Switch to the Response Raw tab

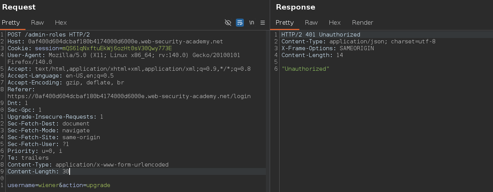tap(312, 22)
